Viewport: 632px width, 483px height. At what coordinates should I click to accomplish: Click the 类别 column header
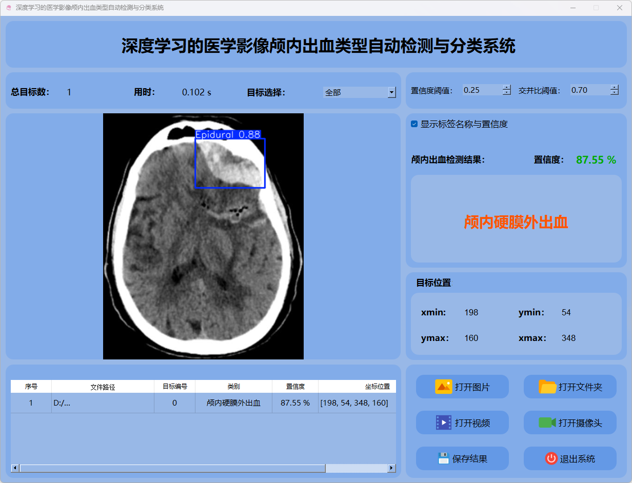[x=234, y=387]
